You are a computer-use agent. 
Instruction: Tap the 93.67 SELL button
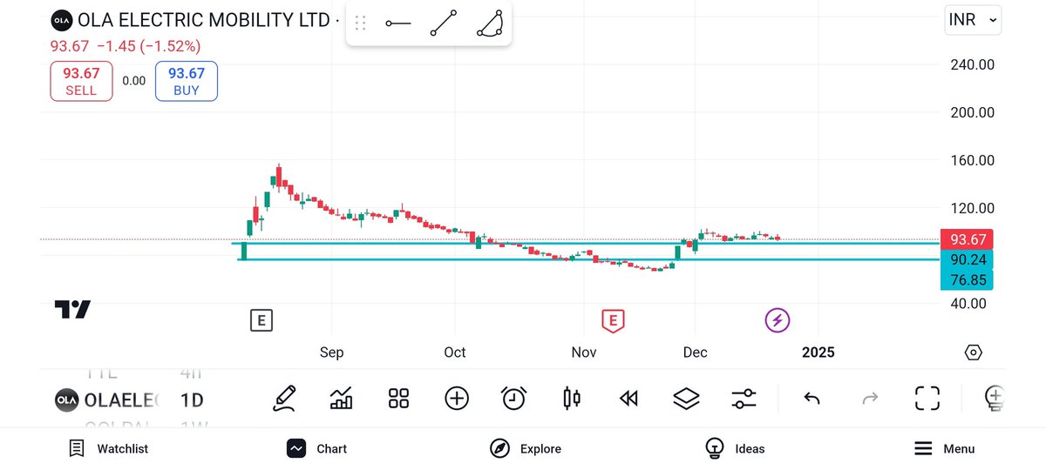(81, 81)
